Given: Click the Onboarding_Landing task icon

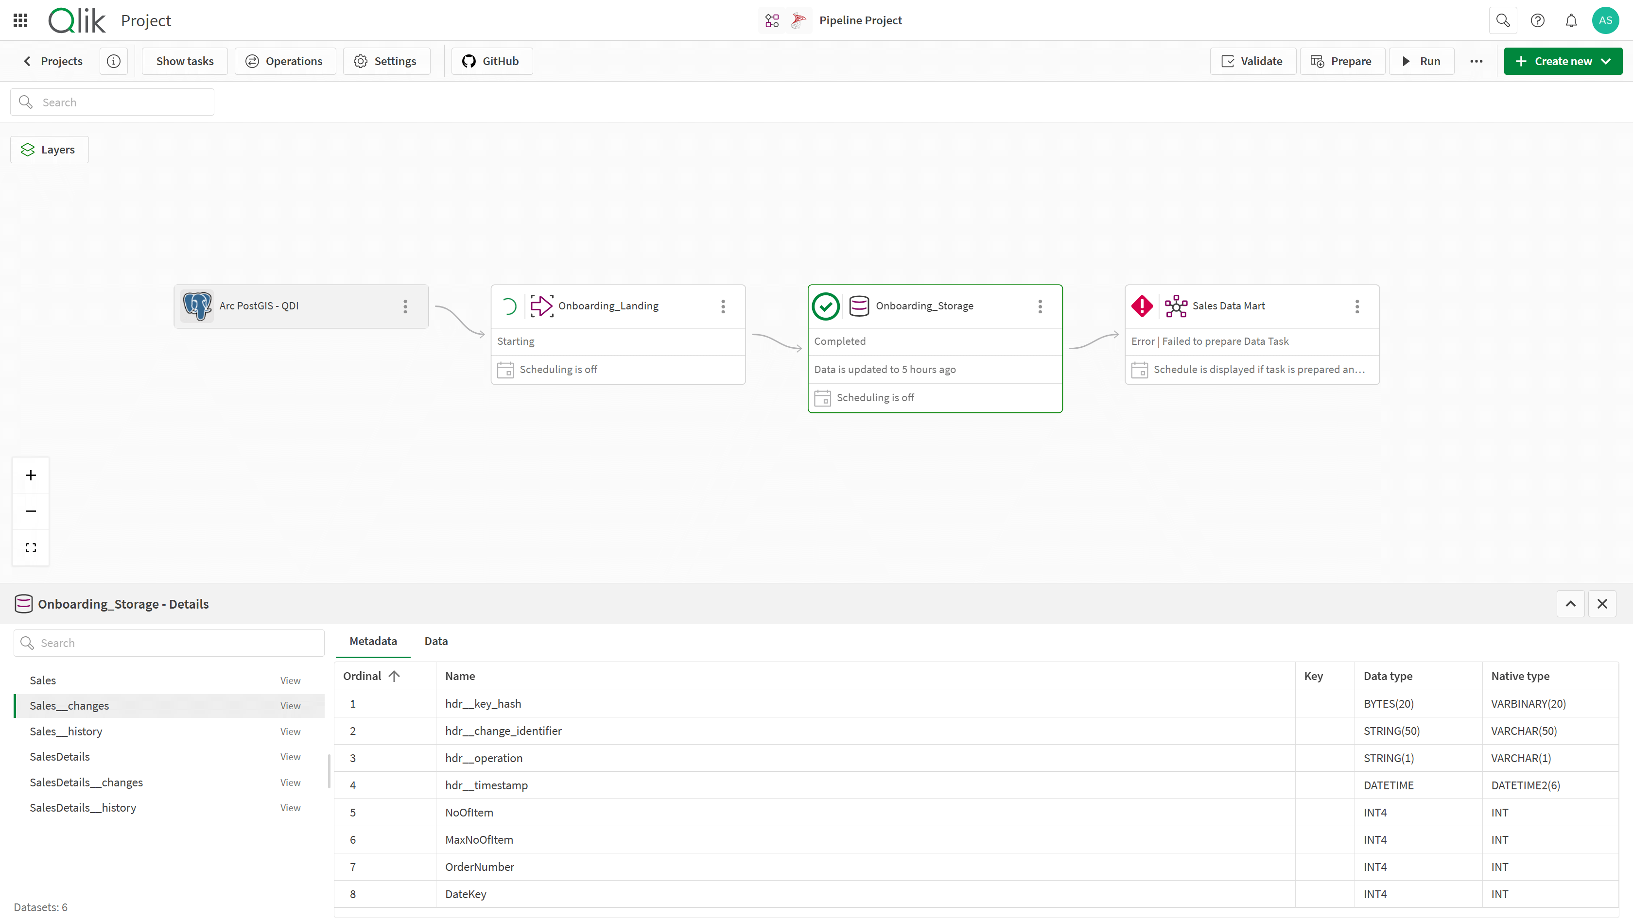Looking at the screenshot, I should tap(541, 306).
